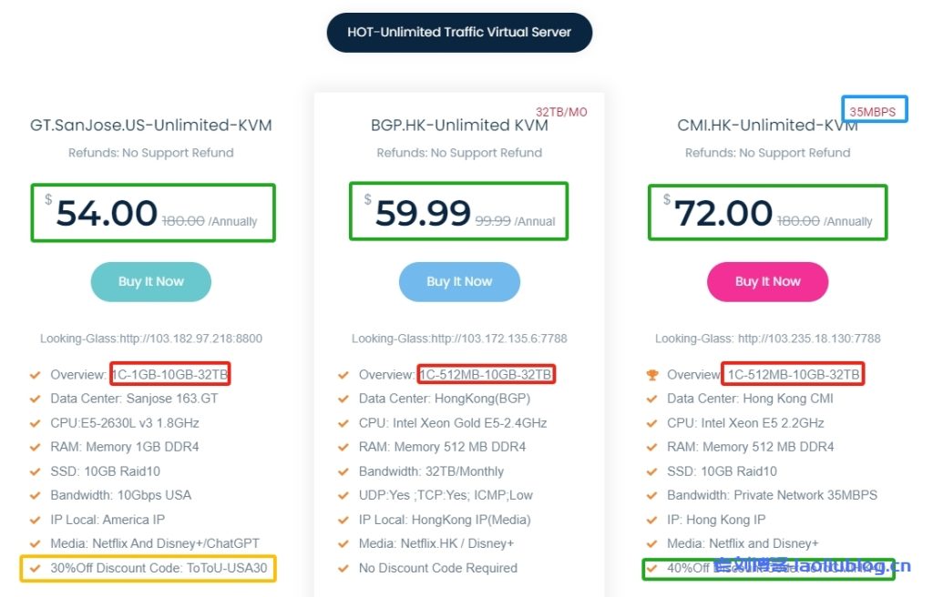Open BGP.HK Looking-Glass link 103.172.135.6
The height and width of the screenshot is (597, 933).
459,339
